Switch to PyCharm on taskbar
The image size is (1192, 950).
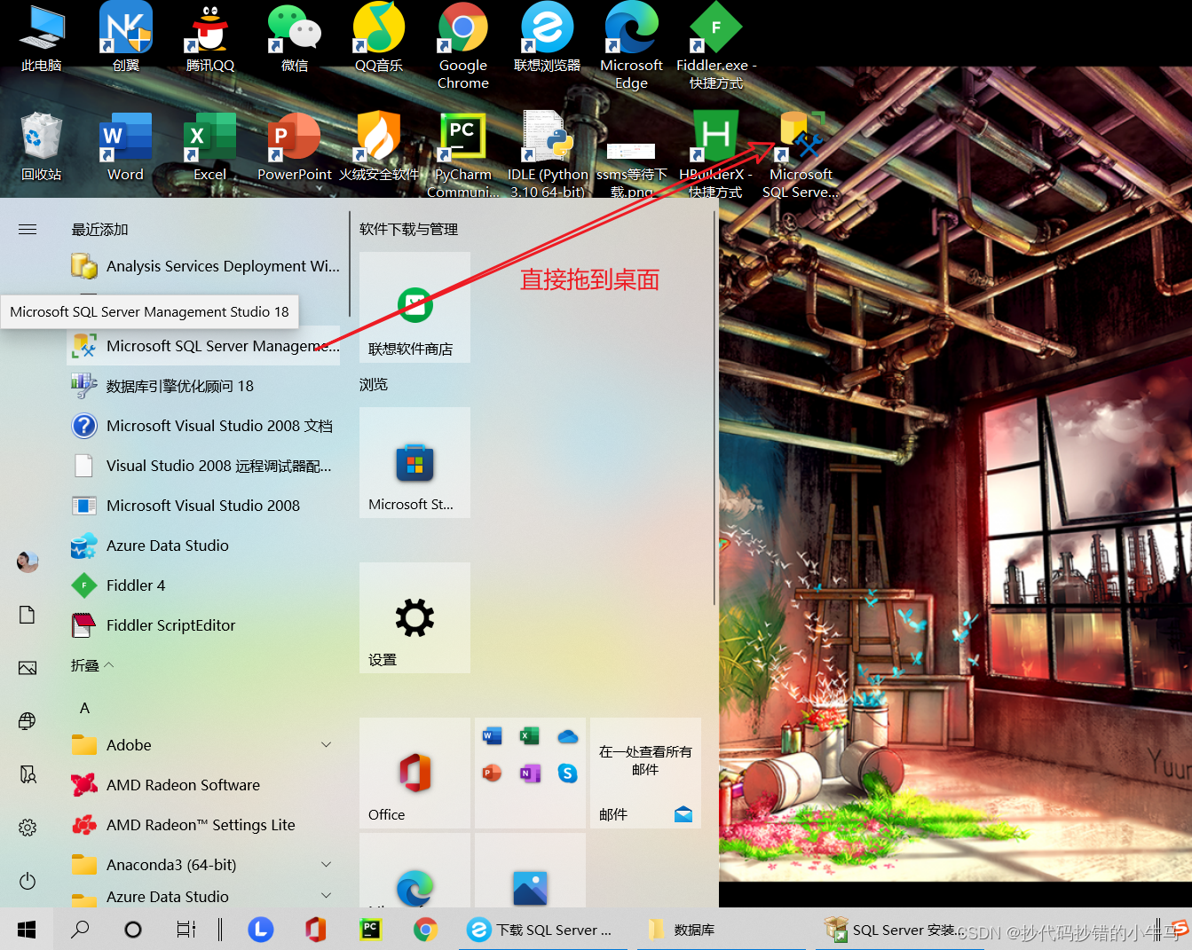370,930
